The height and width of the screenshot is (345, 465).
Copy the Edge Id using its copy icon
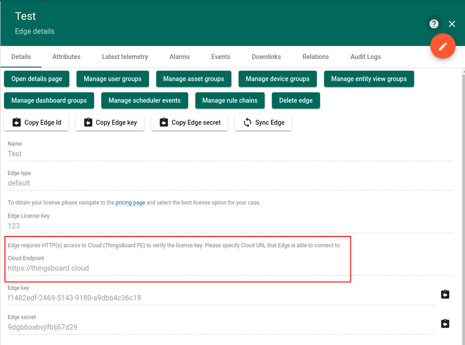pyautogui.click(x=16, y=122)
